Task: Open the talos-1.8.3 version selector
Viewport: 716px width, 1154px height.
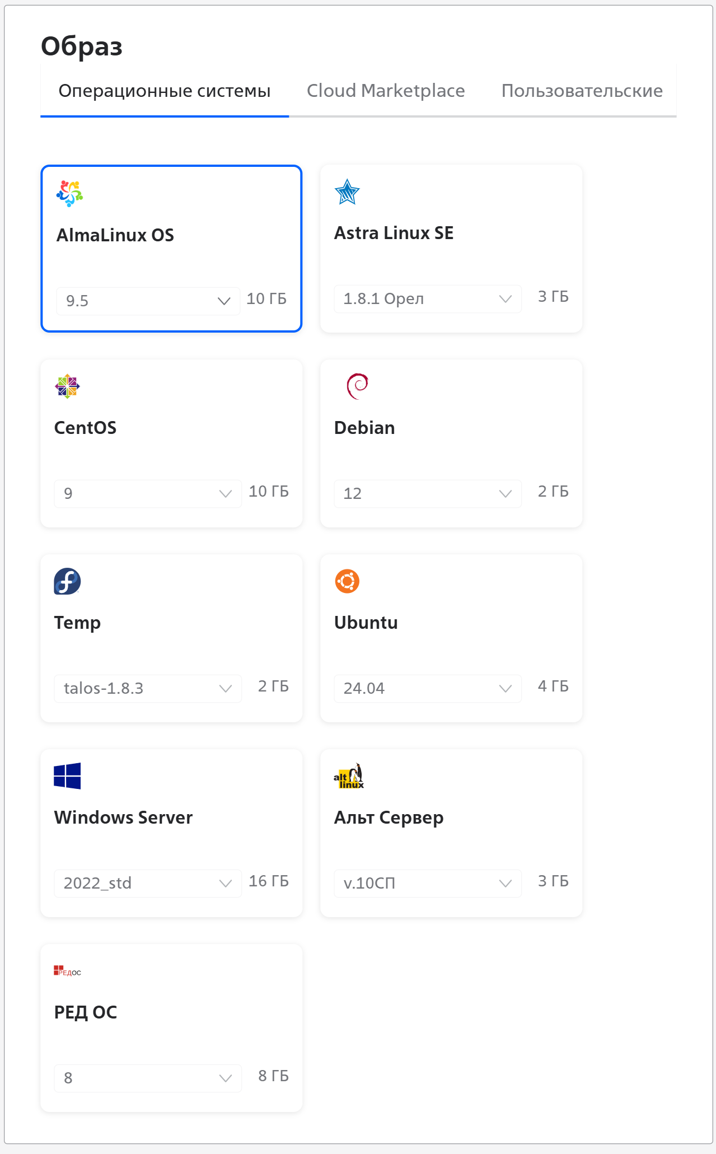Action: coord(148,689)
